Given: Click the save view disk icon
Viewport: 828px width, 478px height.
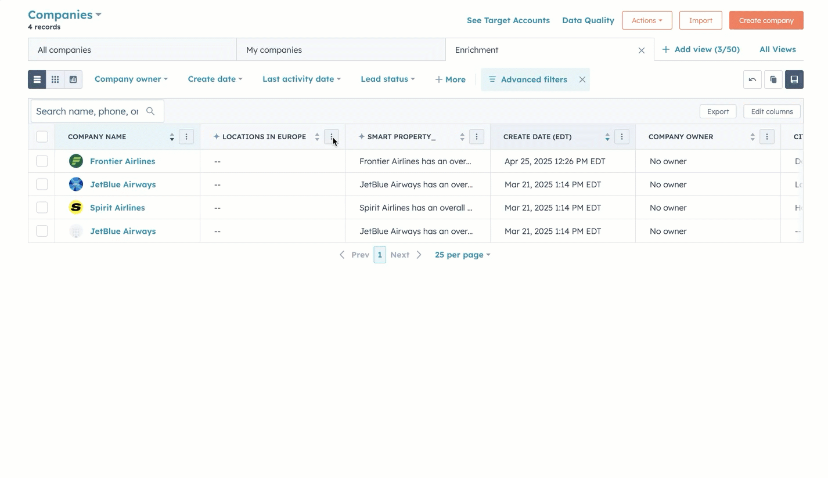Looking at the screenshot, I should click(x=794, y=79).
